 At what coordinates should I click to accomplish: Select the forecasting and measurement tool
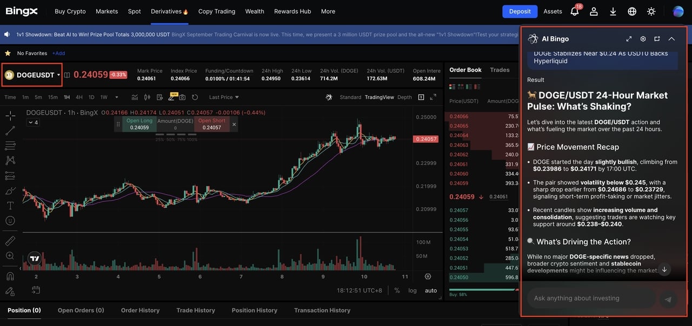pos(10,175)
